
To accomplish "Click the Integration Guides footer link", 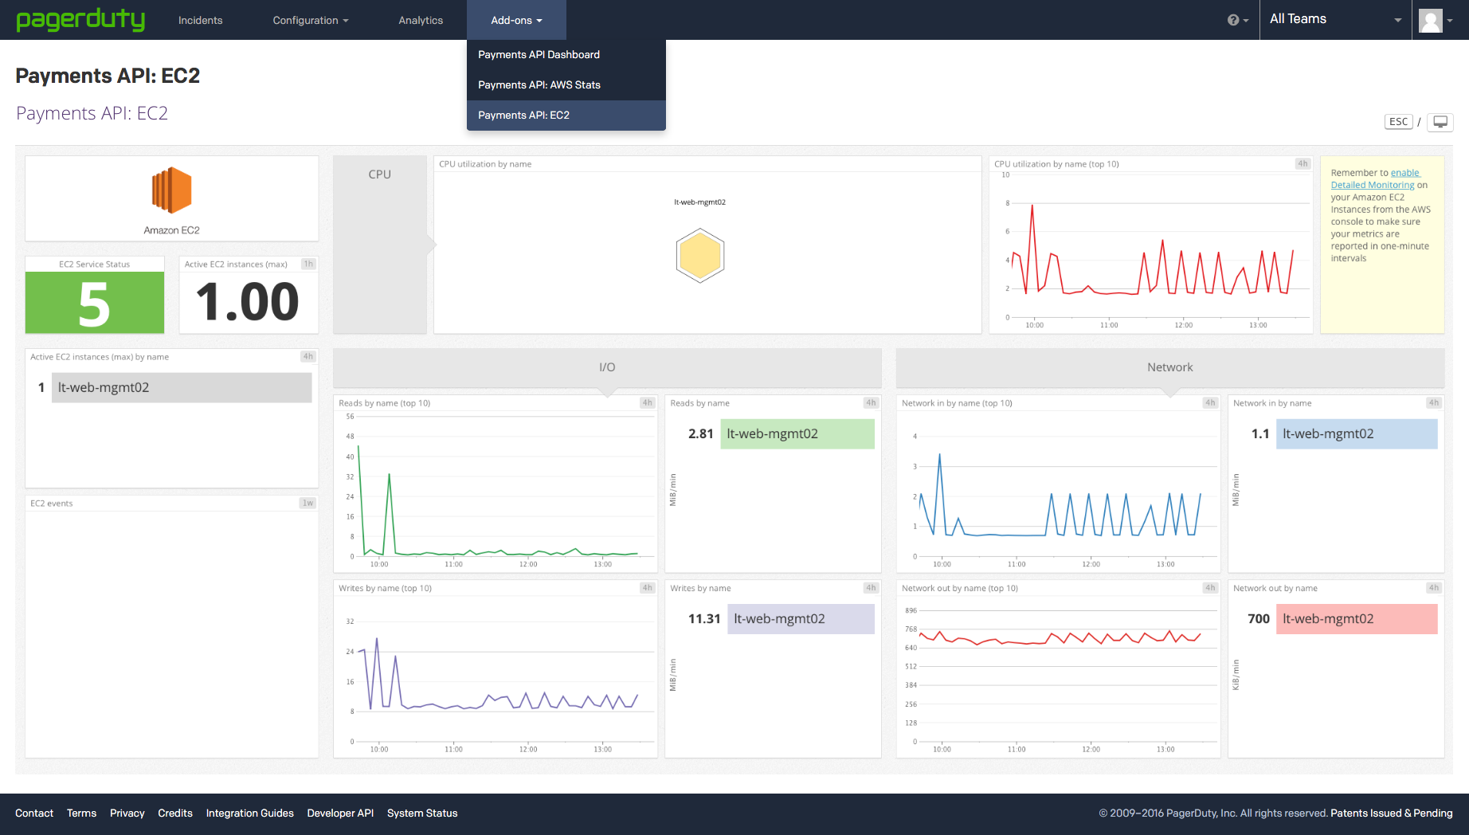I will tap(249, 813).
